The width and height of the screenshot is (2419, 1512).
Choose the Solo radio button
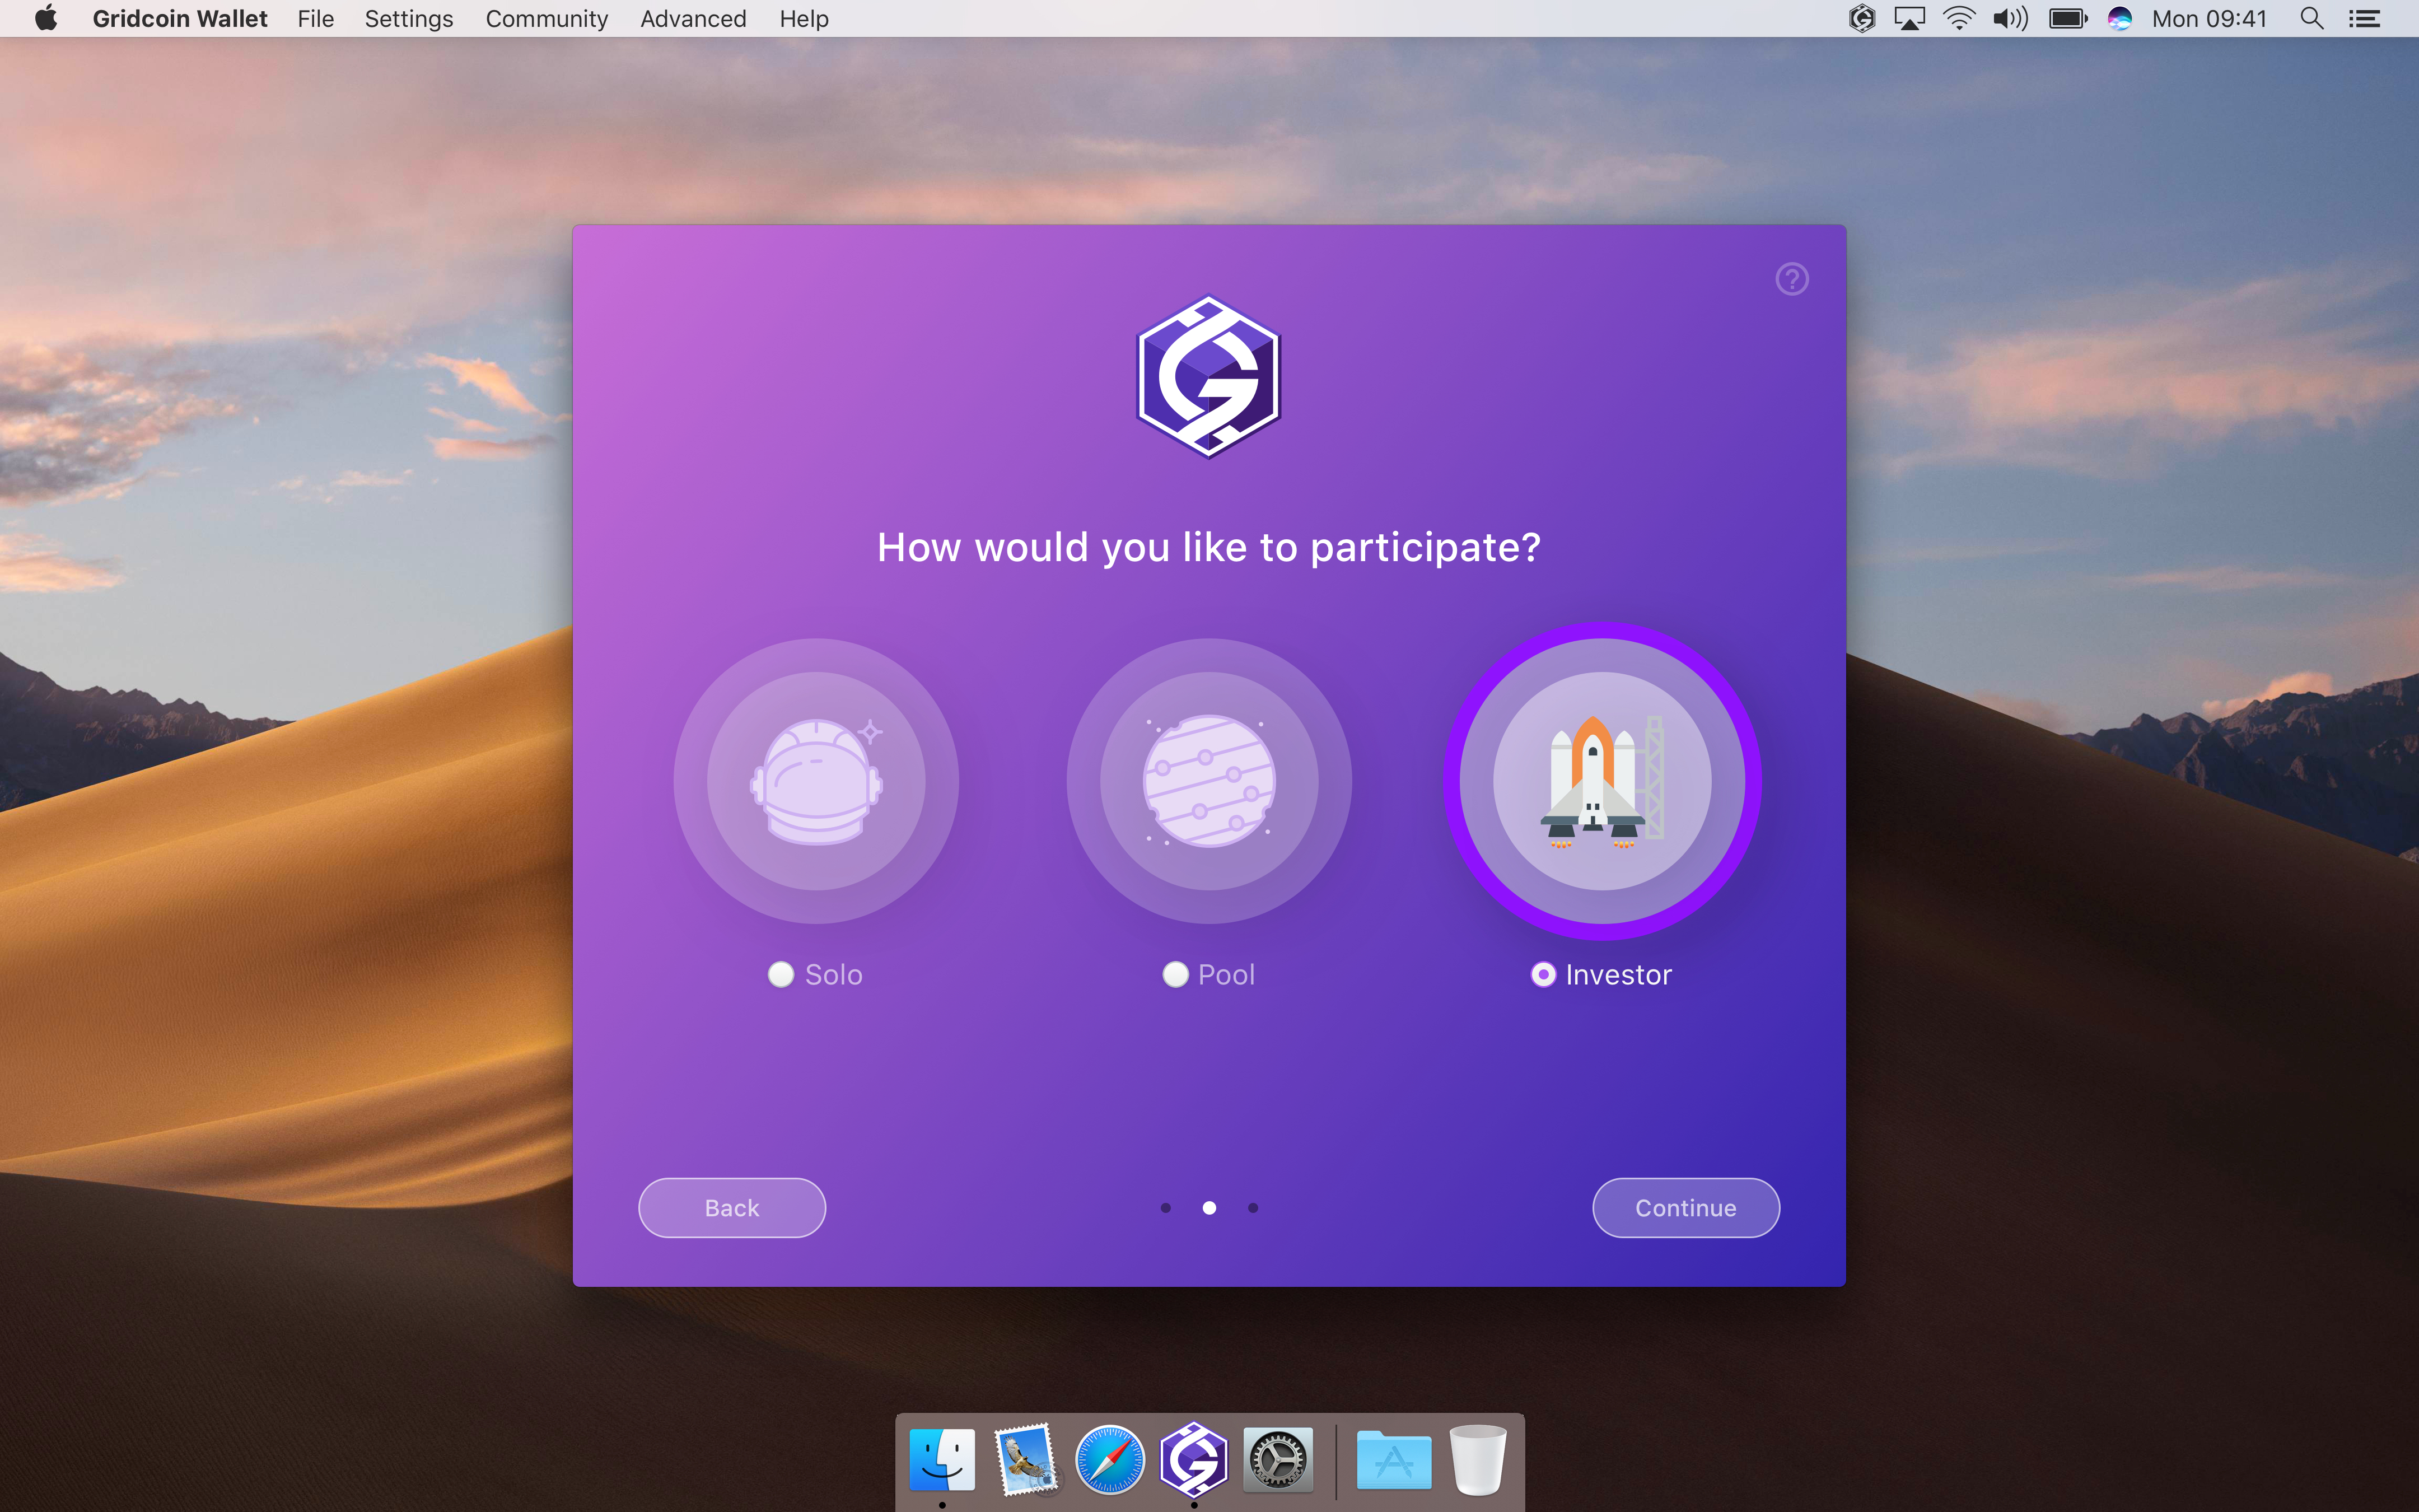[781, 974]
